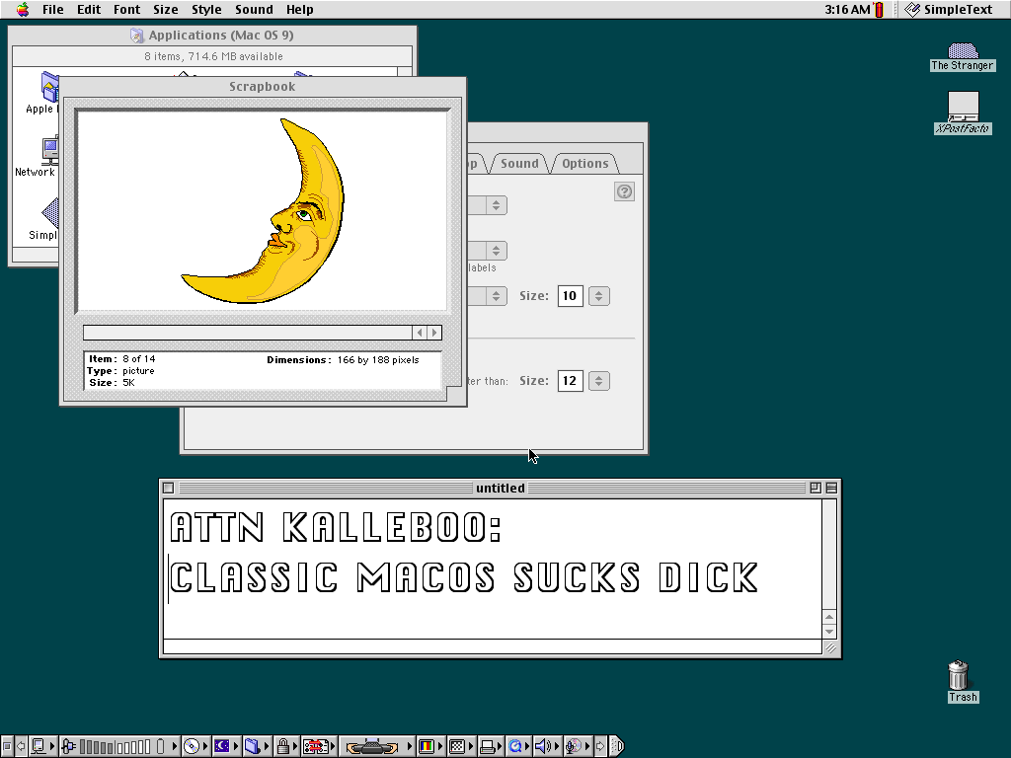Click the untitled window's collapse box
The image size is (1011, 758).
click(x=831, y=488)
